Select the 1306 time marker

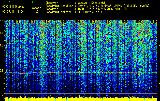coord(93,22)
